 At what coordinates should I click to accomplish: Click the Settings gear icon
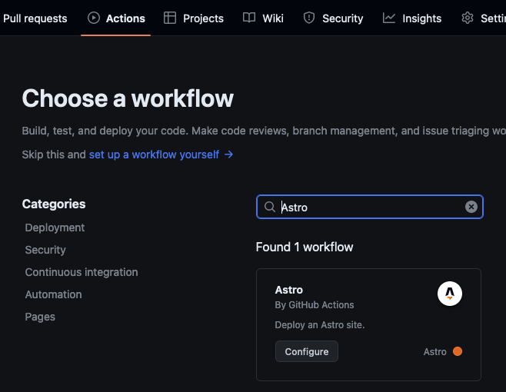tap(468, 18)
